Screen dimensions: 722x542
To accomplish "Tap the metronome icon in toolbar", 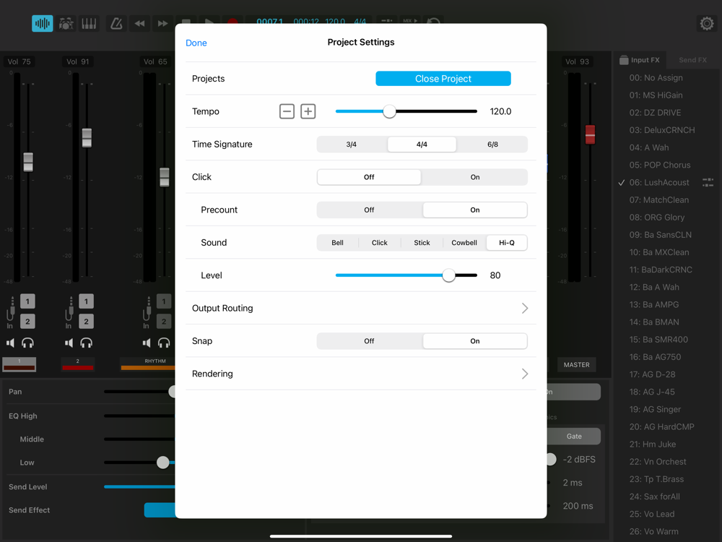I will point(116,23).
